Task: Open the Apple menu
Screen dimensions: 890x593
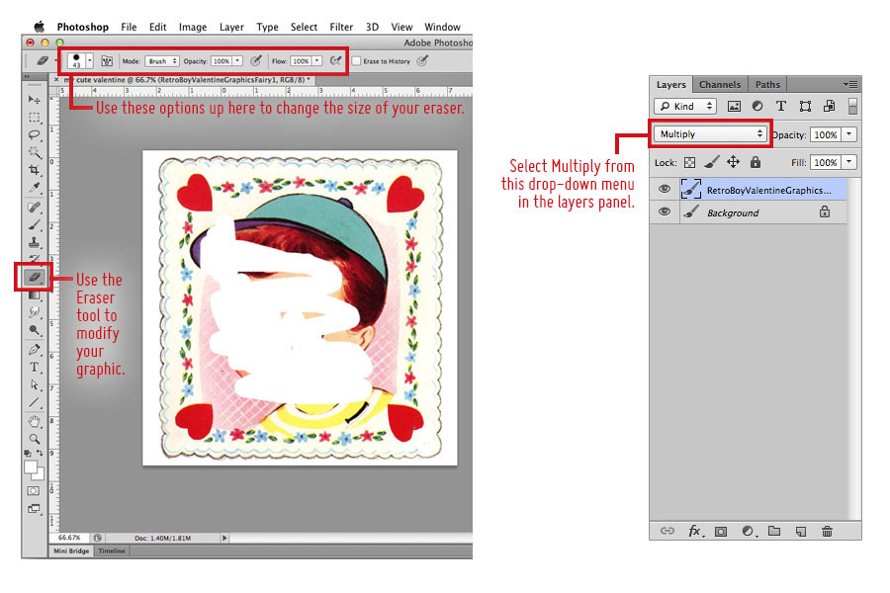Action: (x=40, y=26)
